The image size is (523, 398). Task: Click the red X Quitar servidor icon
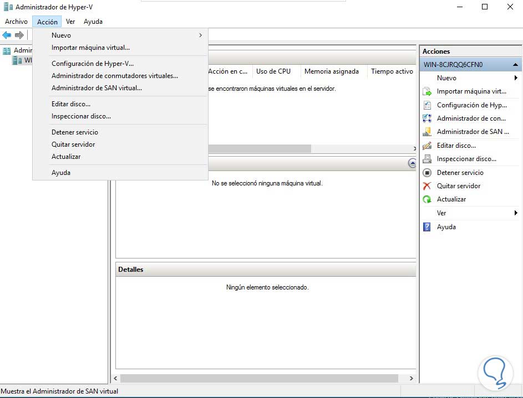427,185
